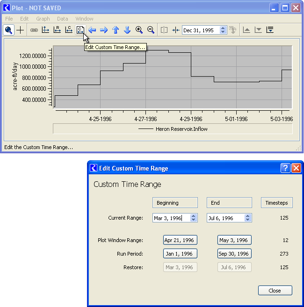Click the axis with up triangle icon
This screenshot has width=304, height=307.
246,30
